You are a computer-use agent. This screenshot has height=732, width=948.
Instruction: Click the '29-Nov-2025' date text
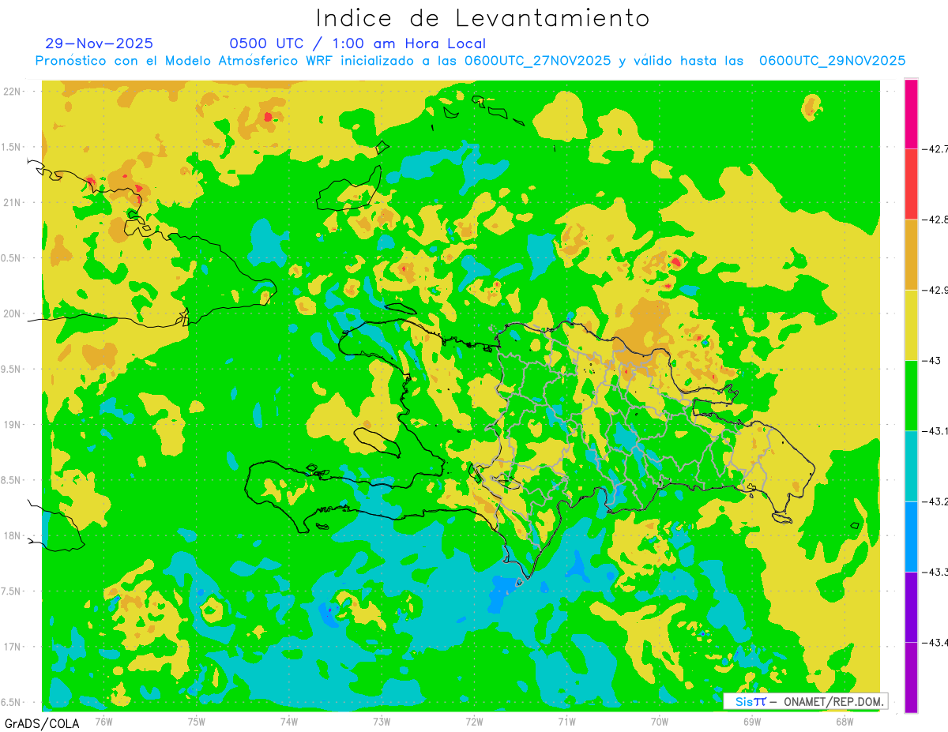coord(100,43)
